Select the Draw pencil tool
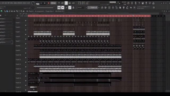This screenshot has width=170, height=96. (x=5, y=11)
